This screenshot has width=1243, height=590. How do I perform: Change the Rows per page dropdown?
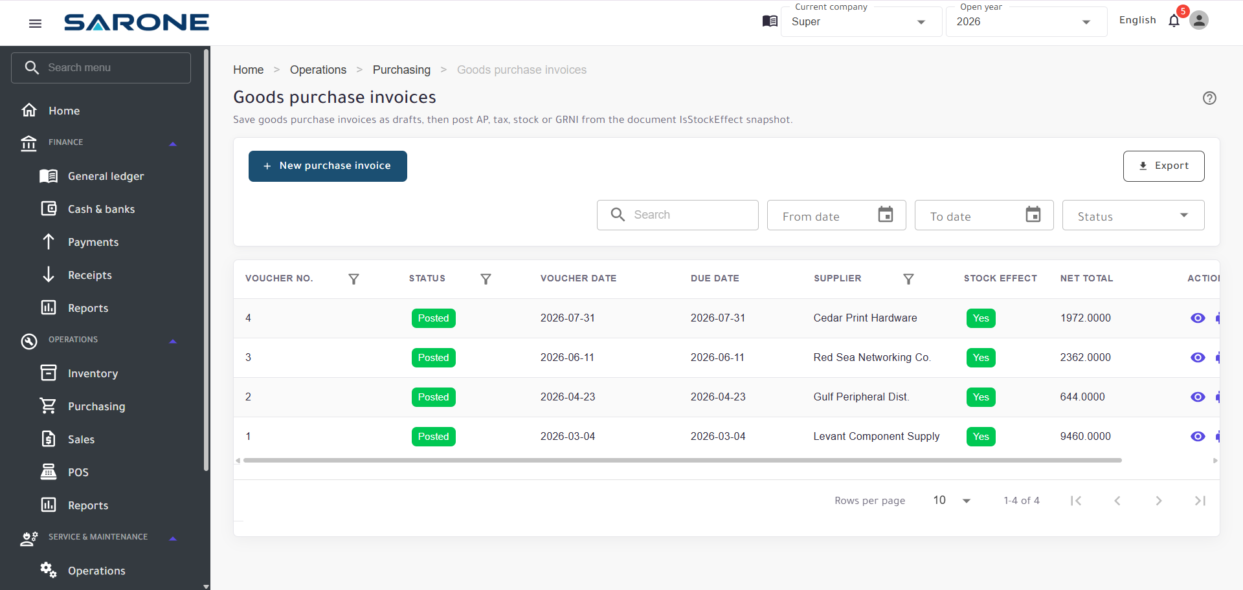[x=952, y=501]
